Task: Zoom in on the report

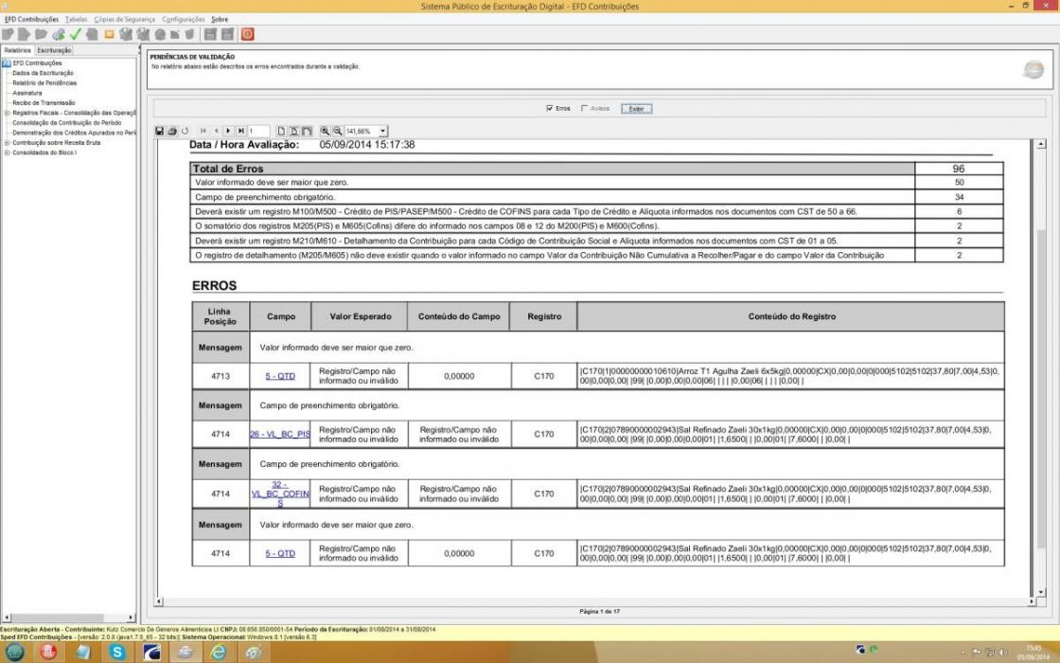Action: 325,131
